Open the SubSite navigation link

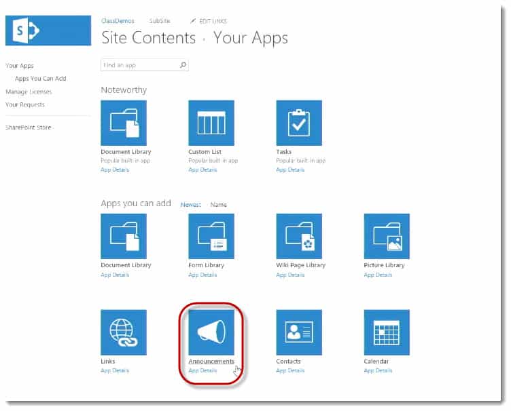[160, 21]
